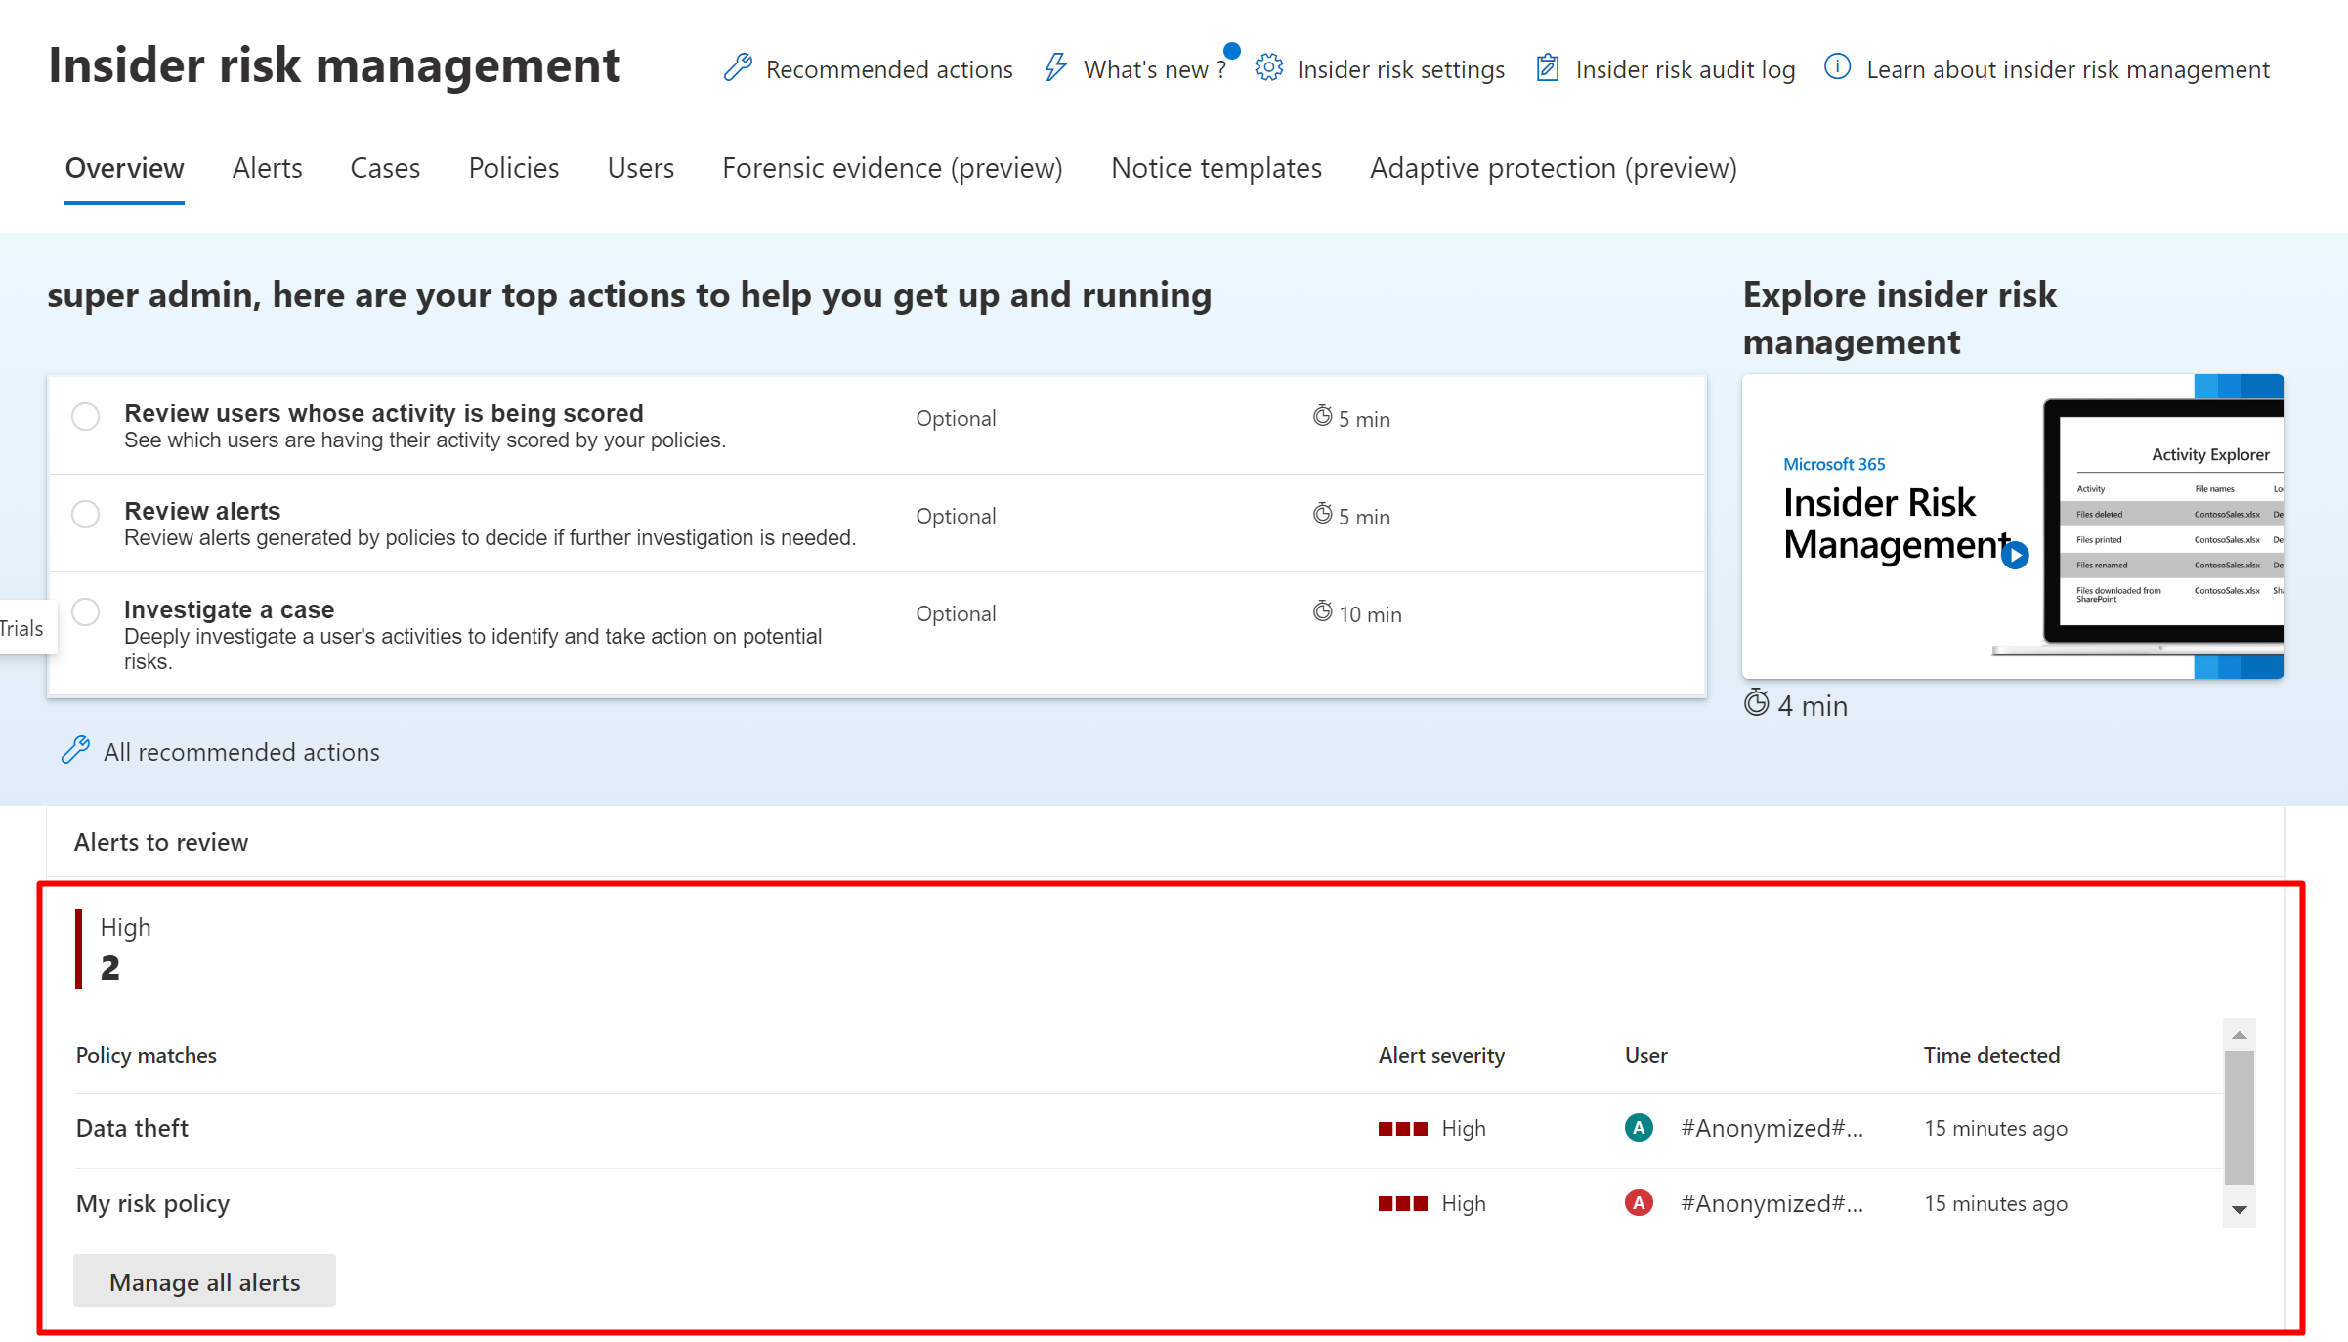The height and width of the screenshot is (1342, 2348).
Task: Open the Data theft policy match
Action: [133, 1128]
